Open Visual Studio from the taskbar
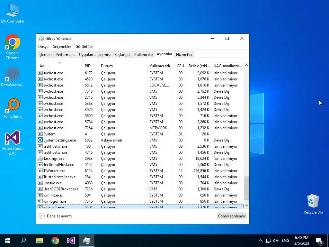329x247 pixels. pos(71,241)
